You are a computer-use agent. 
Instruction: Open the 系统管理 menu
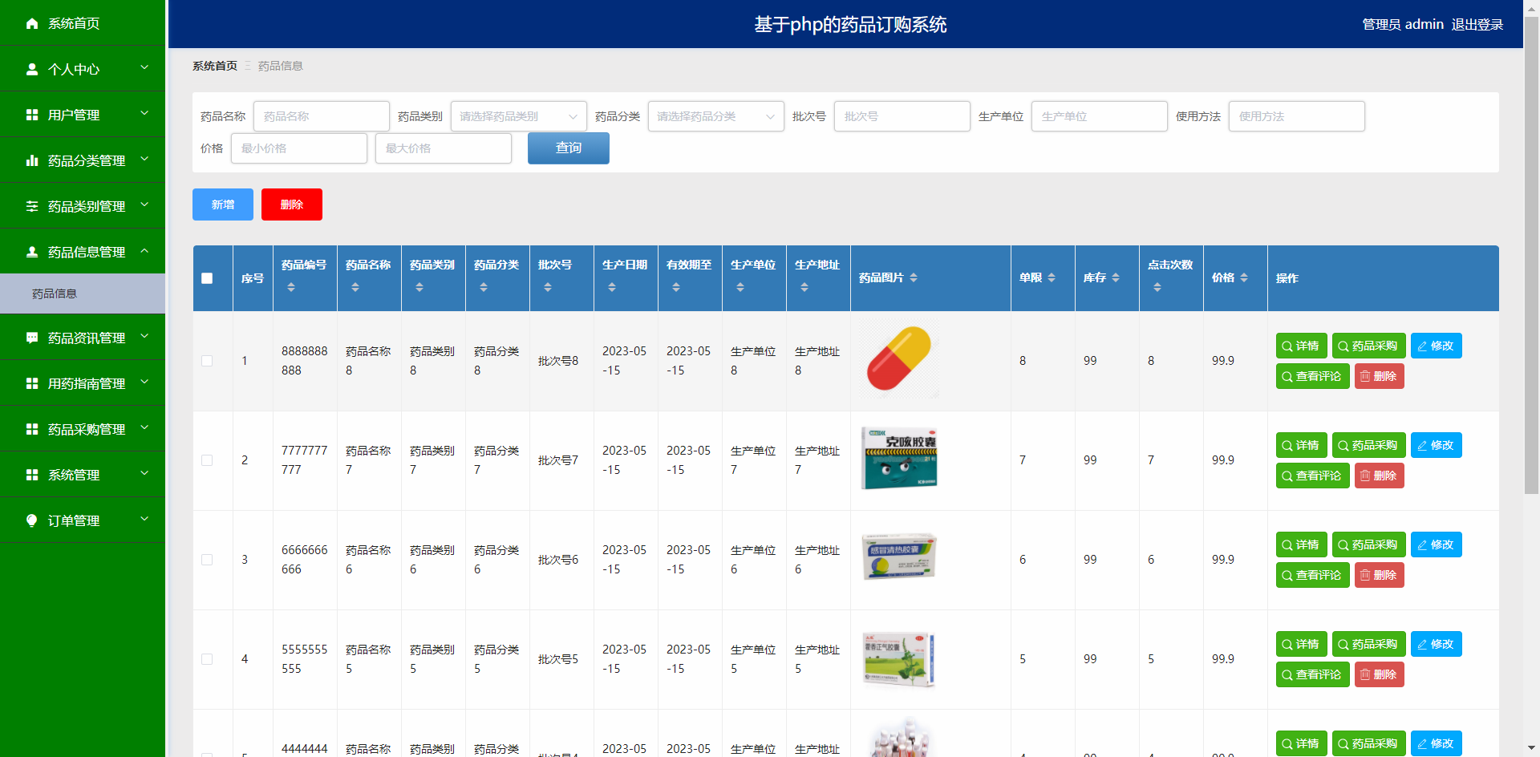[83, 475]
